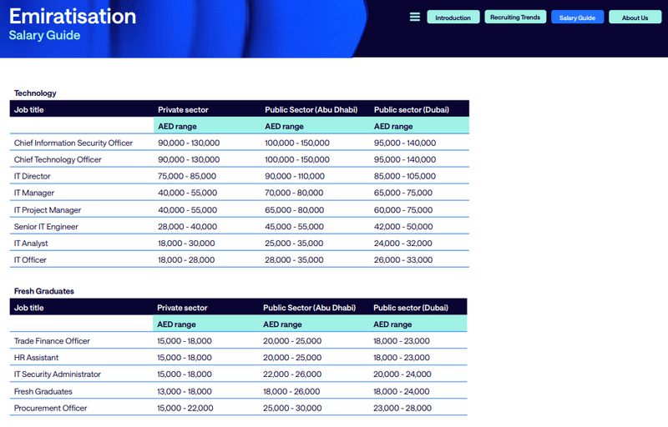Image resolution: width=668 pixels, height=427 pixels.
Task: Click the Chief Technology Officer job title
Action: coord(58,159)
